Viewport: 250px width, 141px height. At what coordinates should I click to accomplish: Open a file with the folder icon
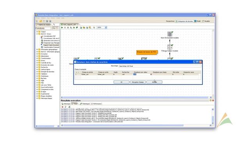[x=41, y=21]
